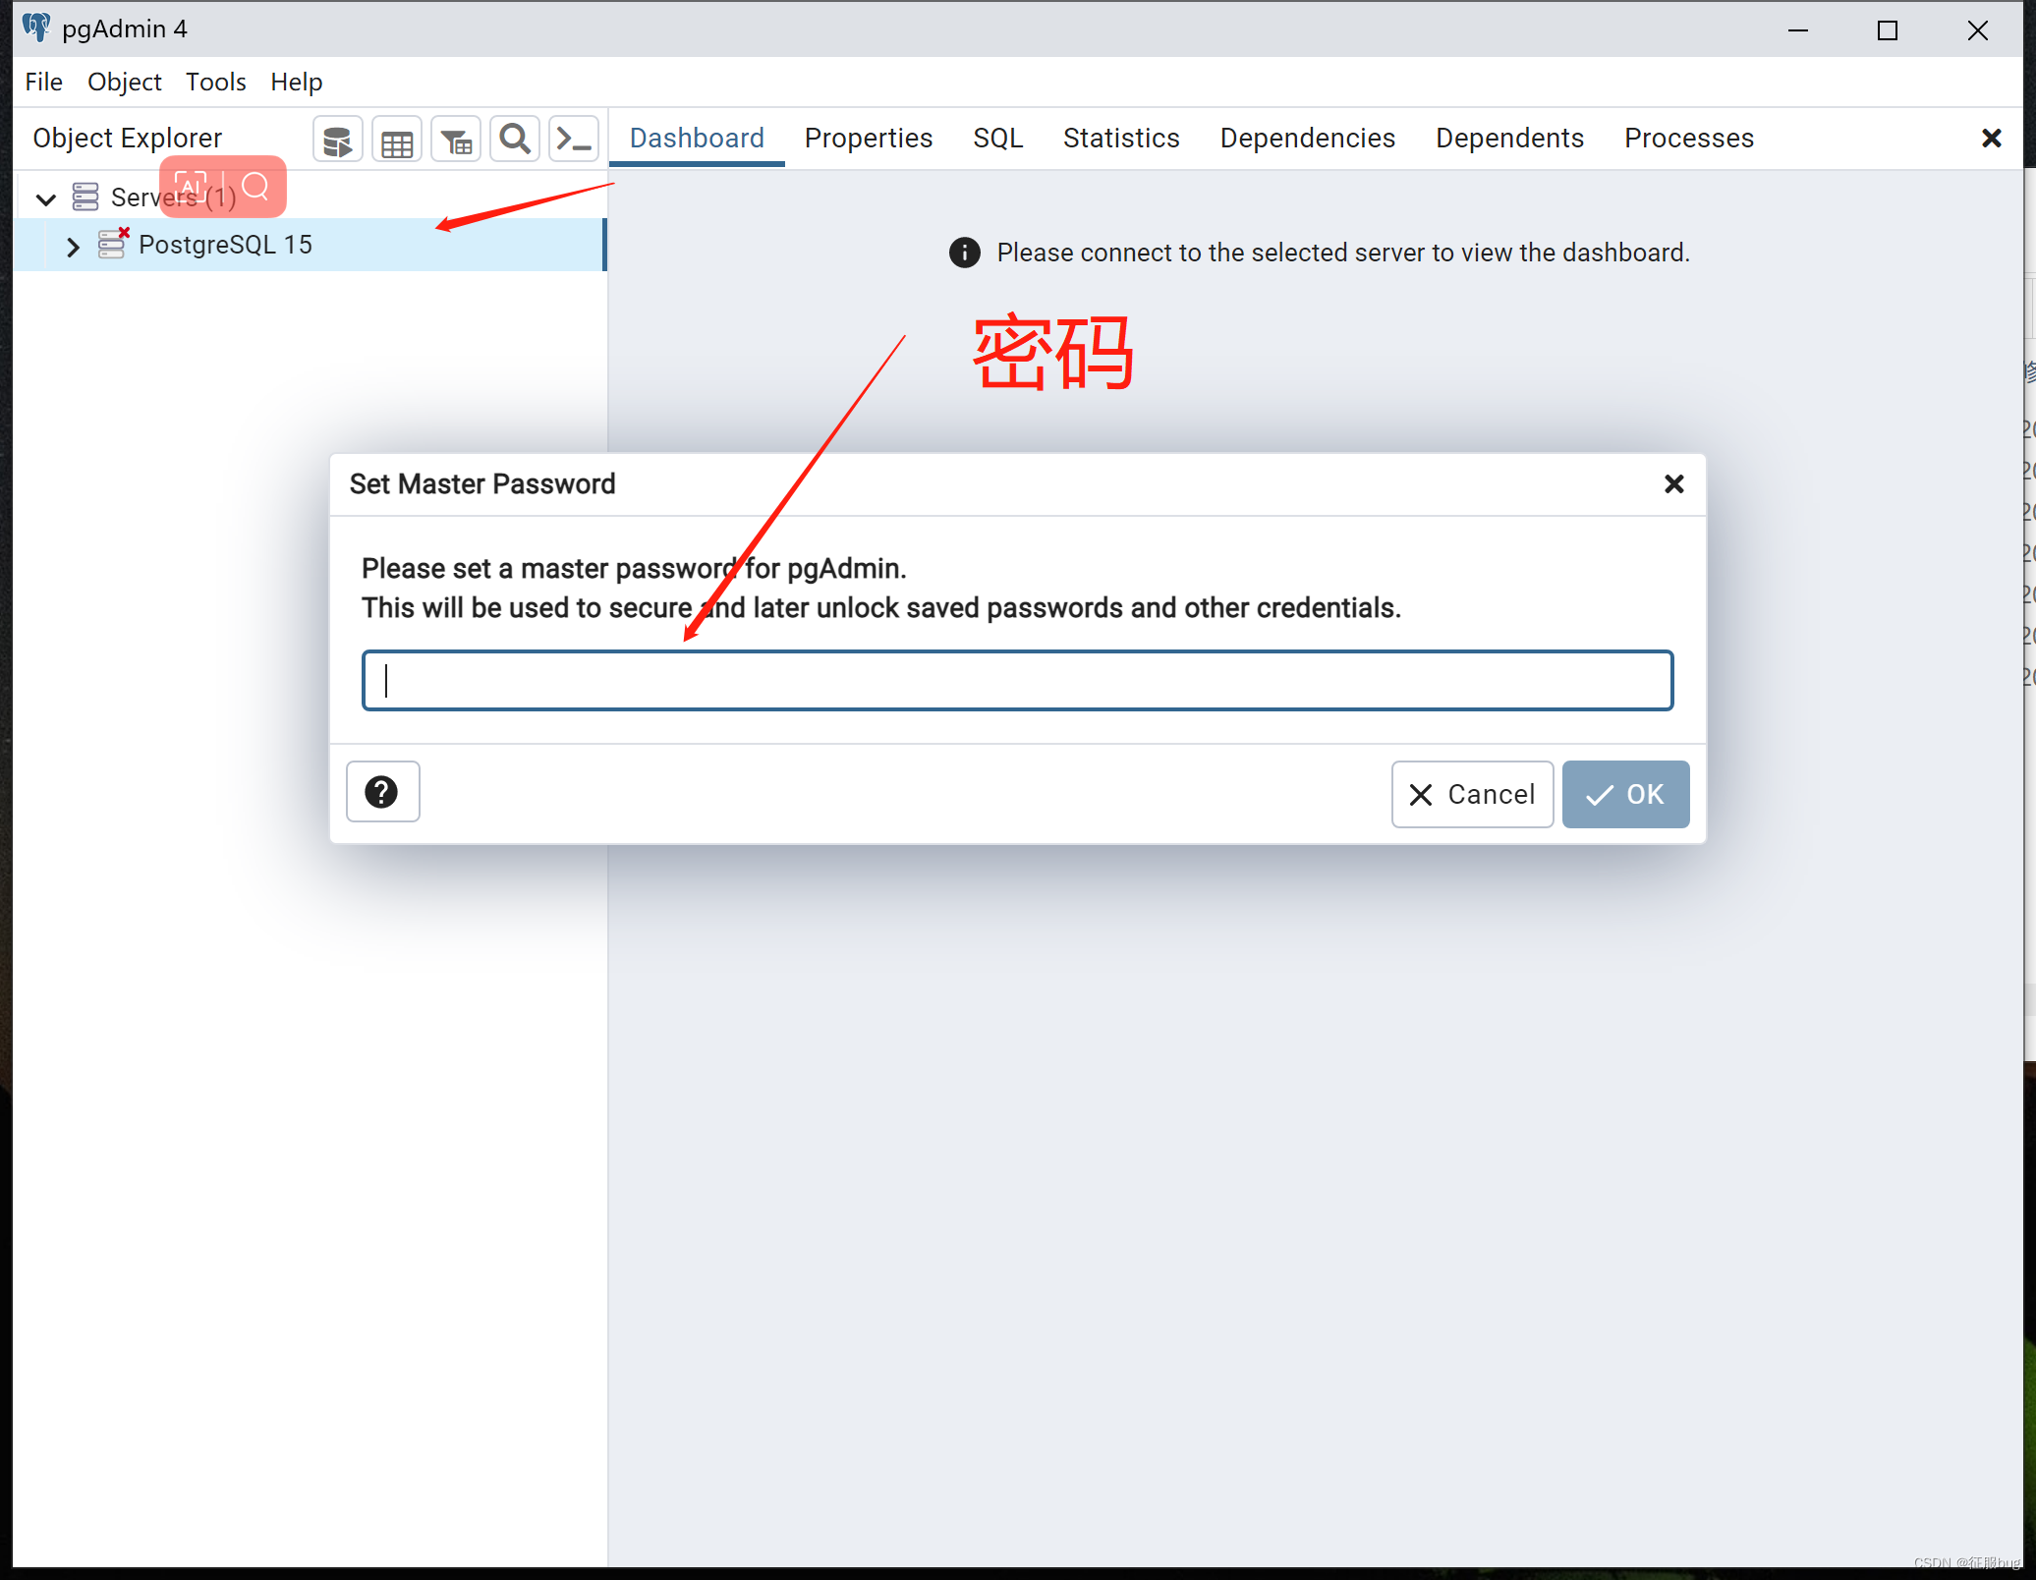
Task: Open the Object menu
Action: 125,82
